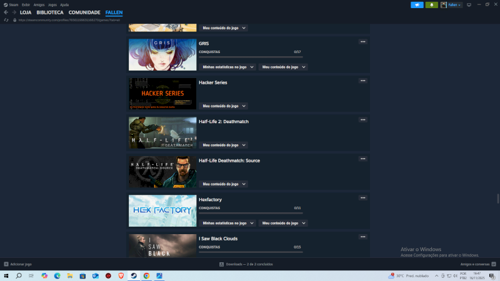The width and height of the screenshot is (500, 281).
Task: Open the Half-Life Deathmatch: Source title link
Action: click(229, 160)
